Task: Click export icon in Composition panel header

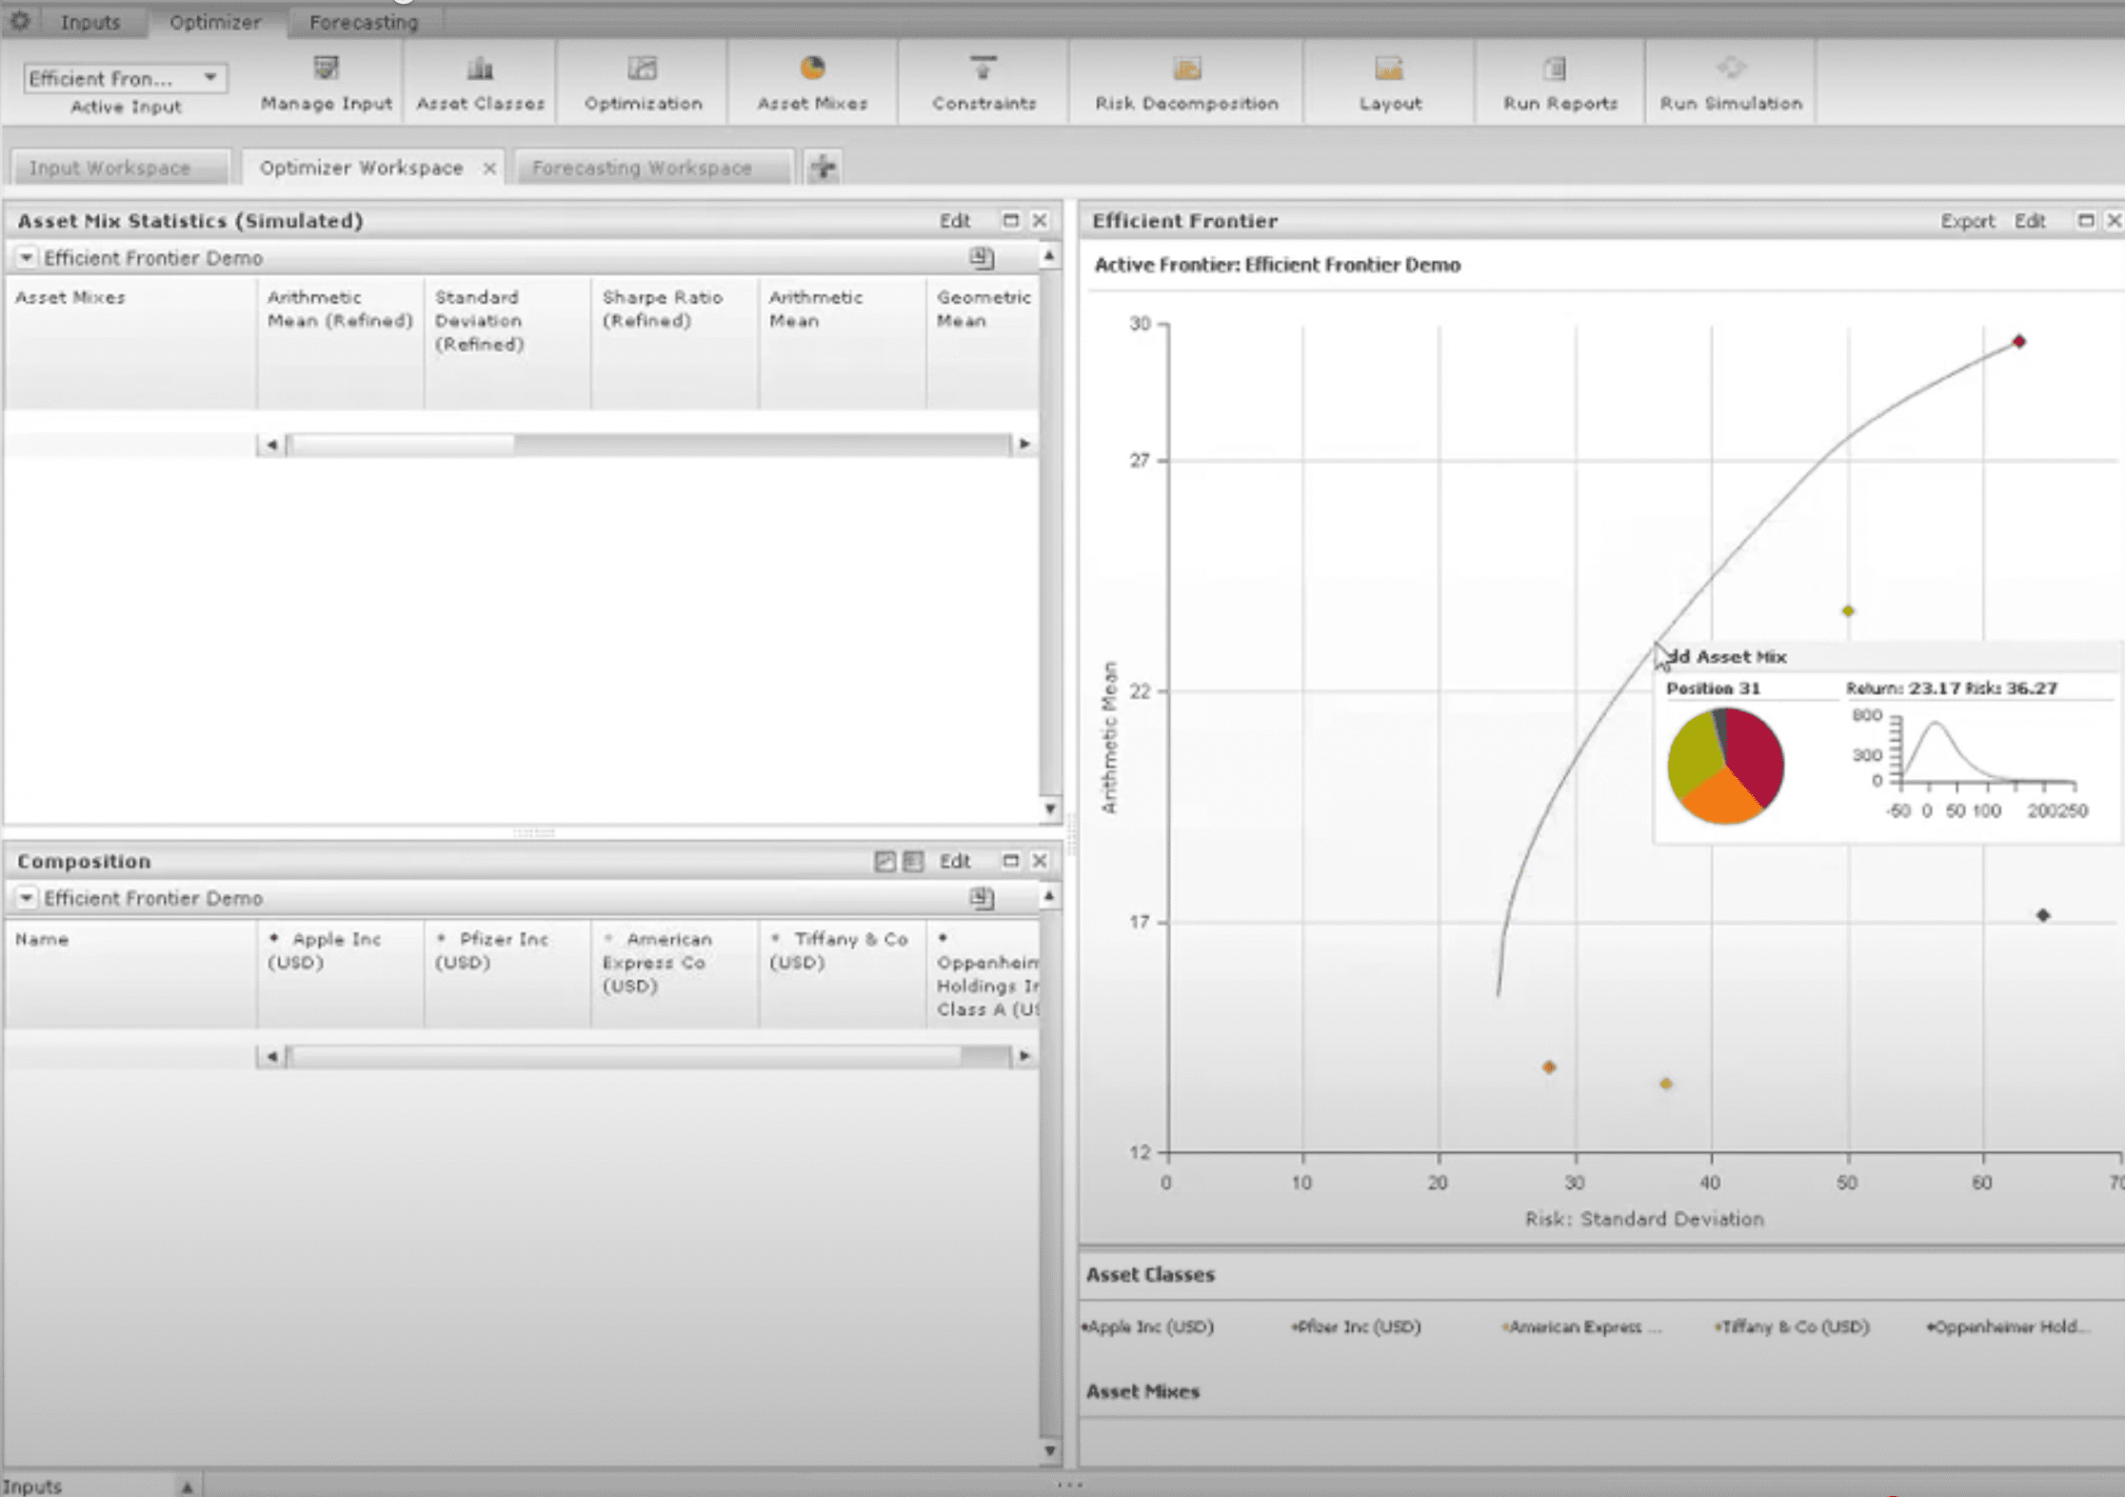Action: pyautogui.click(x=982, y=898)
